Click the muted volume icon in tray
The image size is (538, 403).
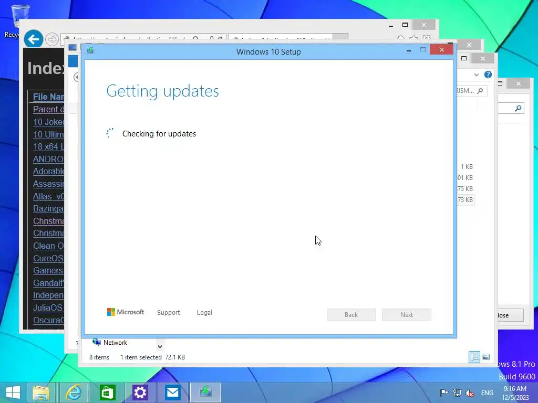[469, 393]
